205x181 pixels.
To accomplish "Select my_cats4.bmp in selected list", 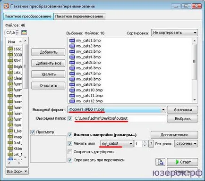I will 88,57.
